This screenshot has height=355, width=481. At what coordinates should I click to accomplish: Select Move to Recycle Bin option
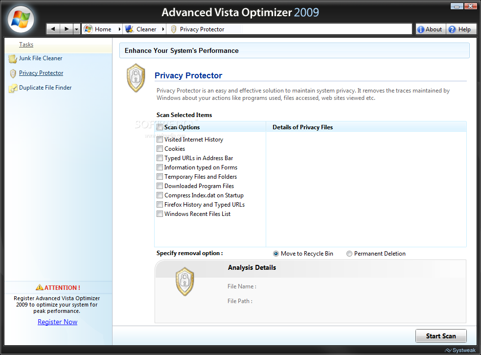[x=276, y=254]
